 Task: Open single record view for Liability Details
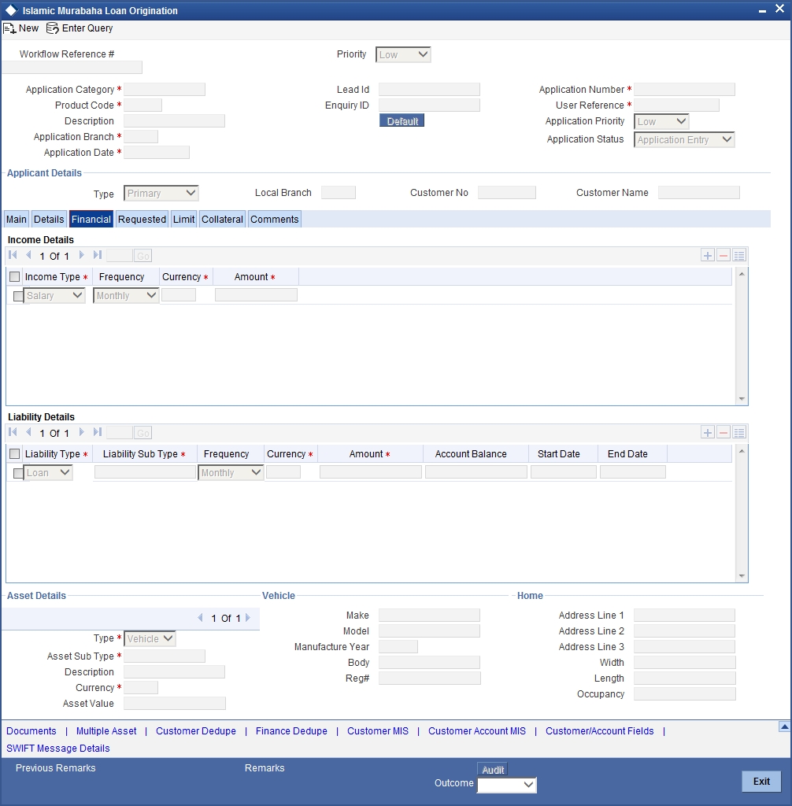click(739, 433)
